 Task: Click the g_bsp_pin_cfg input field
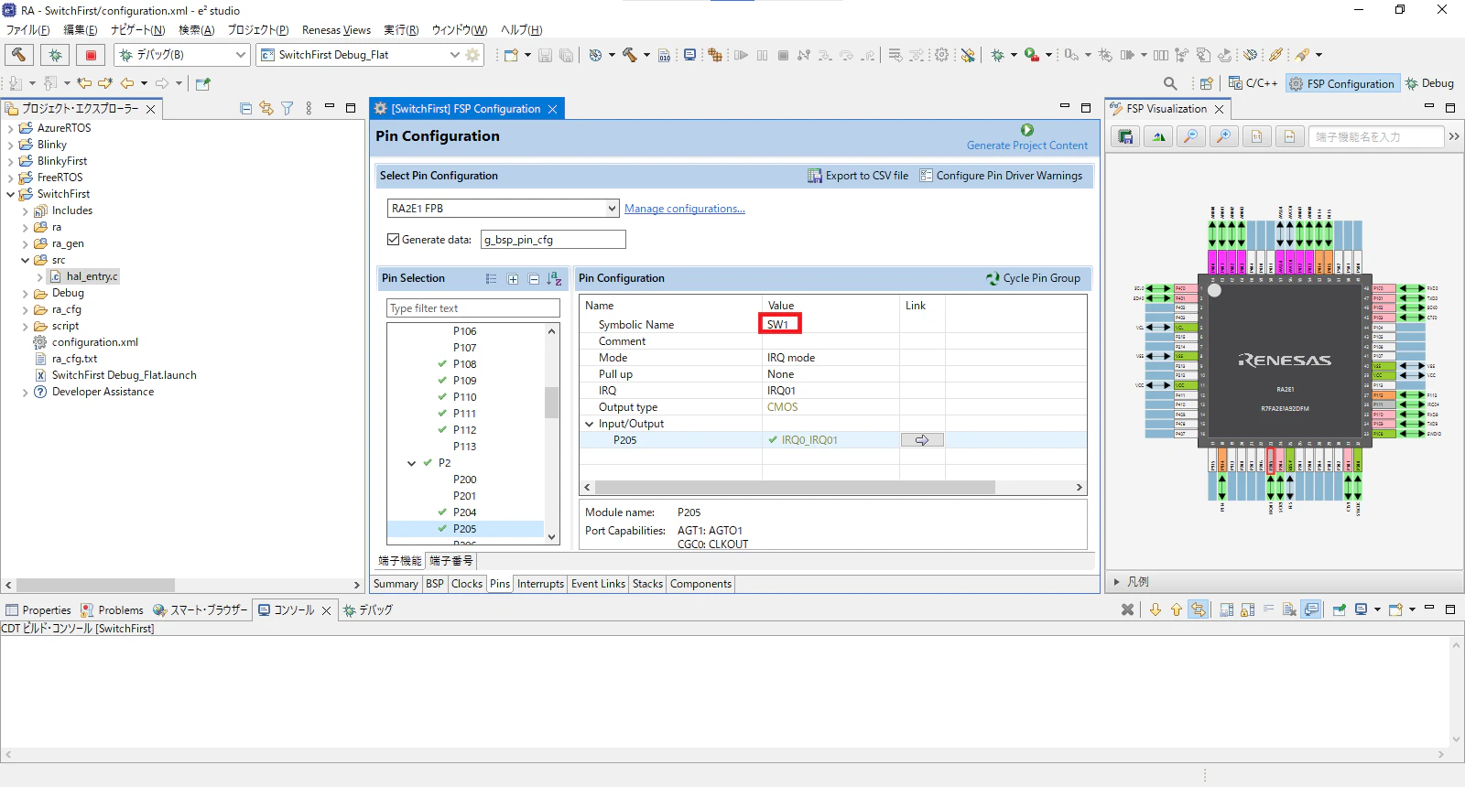553,240
